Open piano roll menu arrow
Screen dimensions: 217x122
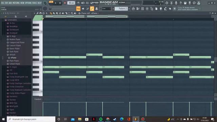(35, 13)
